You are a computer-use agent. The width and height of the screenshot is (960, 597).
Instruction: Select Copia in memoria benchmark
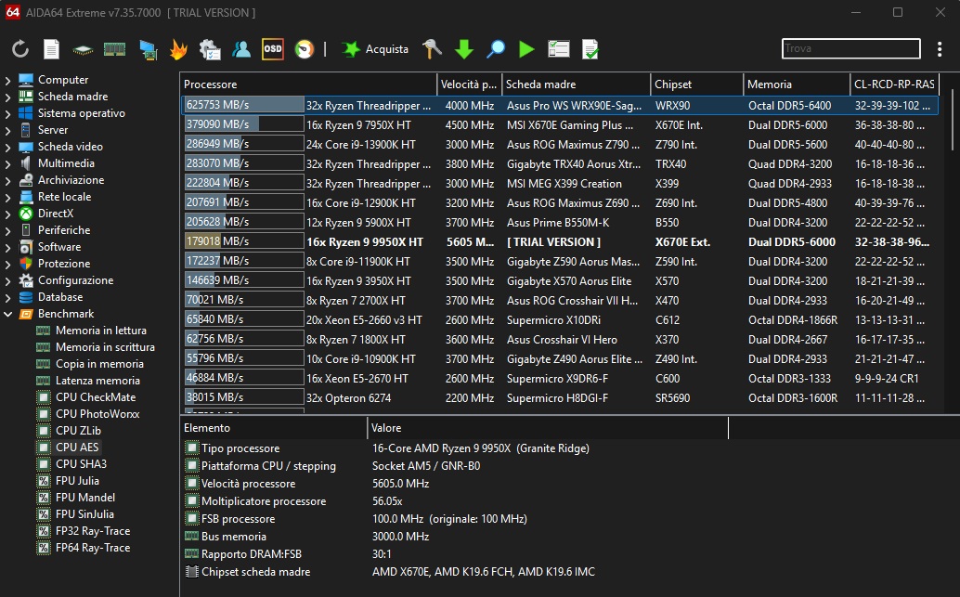click(99, 364)
